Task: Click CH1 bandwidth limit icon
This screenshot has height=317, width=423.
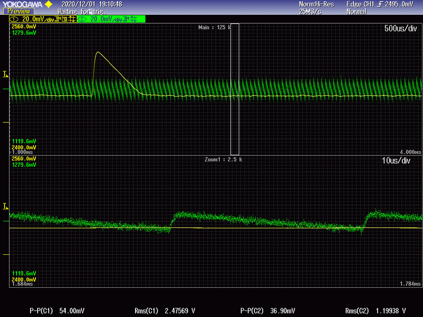Action: (x=64, y=19)
